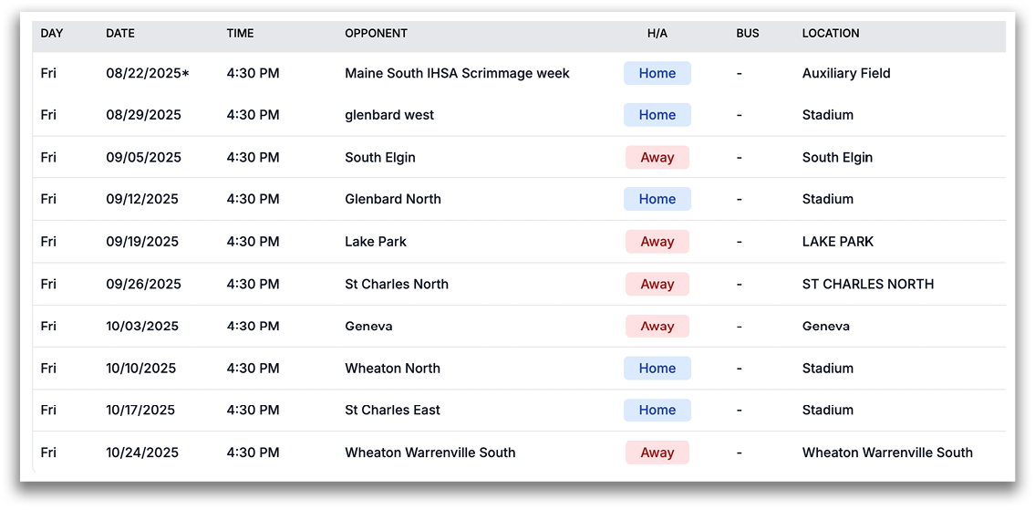This screenshot has width=1035, height=510.
Task: Click the Auxiliary Field location
Action: tap(845, 74)
